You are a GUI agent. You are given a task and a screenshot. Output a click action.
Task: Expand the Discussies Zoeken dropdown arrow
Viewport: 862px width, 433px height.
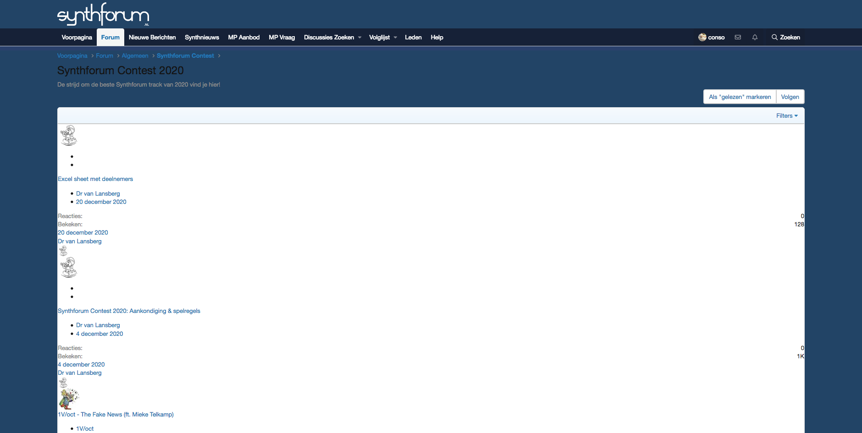click(360, 38)
